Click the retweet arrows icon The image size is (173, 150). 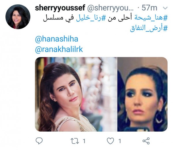pos(75,141)
